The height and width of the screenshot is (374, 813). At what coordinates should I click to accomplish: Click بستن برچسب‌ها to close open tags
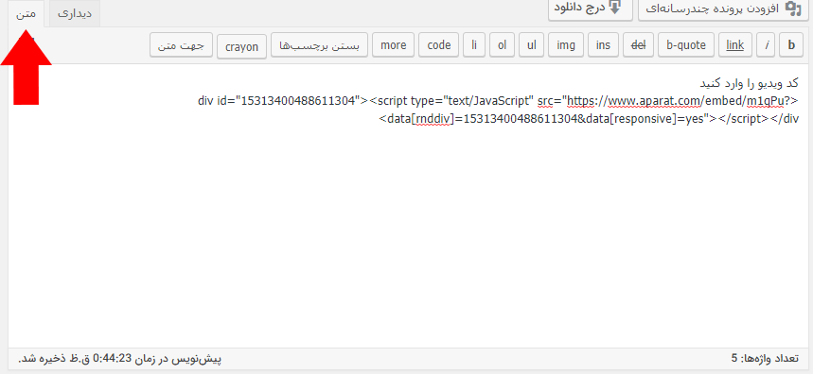coord(319,45)
